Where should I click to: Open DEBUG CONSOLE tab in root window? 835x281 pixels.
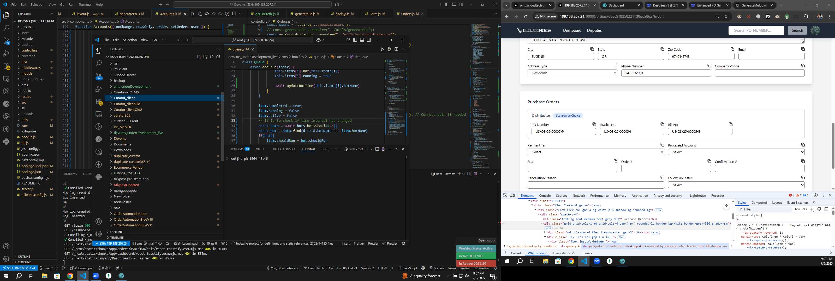click(284, 149)
